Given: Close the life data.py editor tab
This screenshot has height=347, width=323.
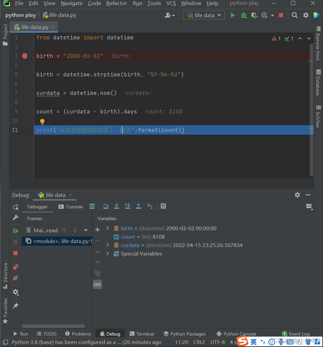Looking at the screenshot, I should point(53,27).
